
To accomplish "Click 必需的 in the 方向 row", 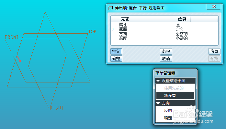I will click(x=182, y=34).
